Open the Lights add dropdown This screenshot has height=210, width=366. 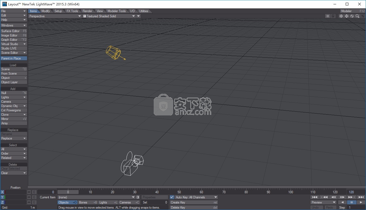click(14, 97)
